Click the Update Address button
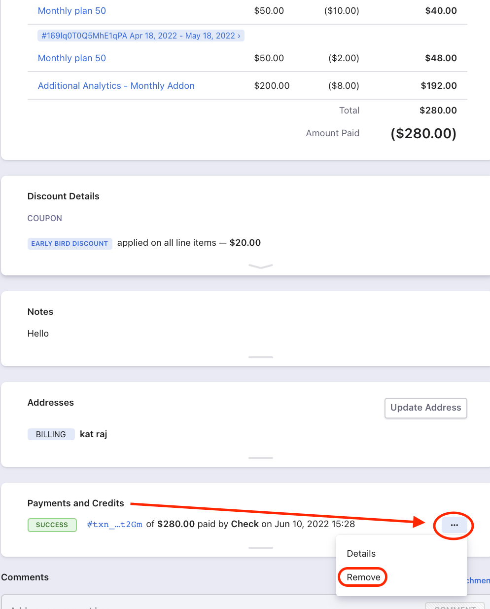Screen dimensions: 490x609 [x=425, y=408]
